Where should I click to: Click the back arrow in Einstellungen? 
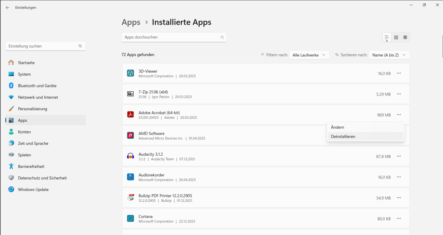7,7
